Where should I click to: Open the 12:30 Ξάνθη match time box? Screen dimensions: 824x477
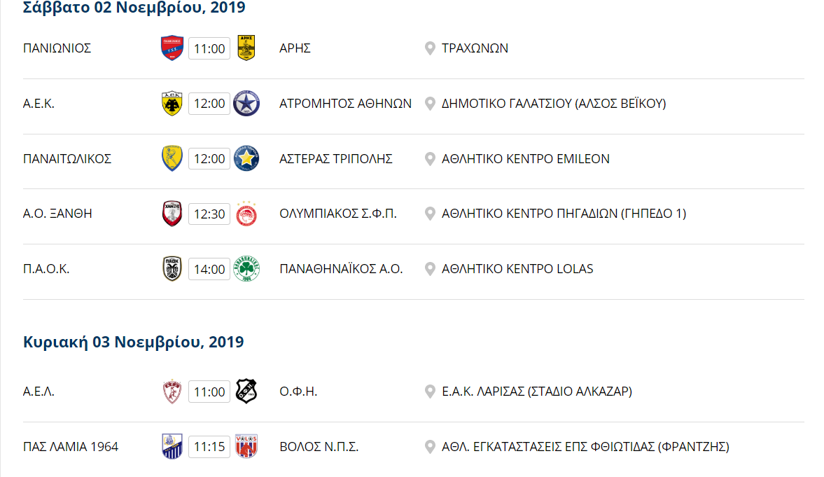coord(209,214)
